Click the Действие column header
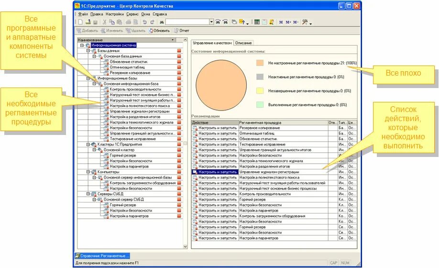This screenshot has width=439, height=268. (x=215, y=123)
